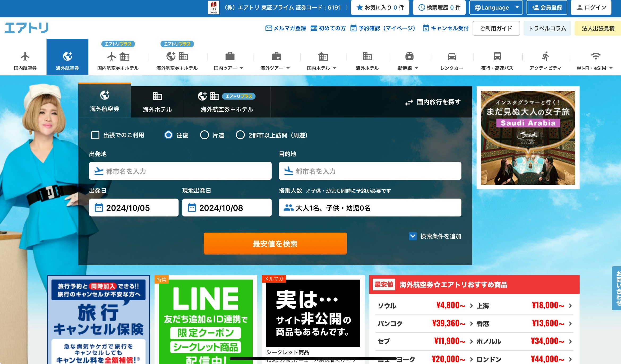Image resolution: width=621 pixels, height=364 pixels.
Task: Open the 搭乗人数 passenger selector
Action: pyautogui.click(x=370, y=208)
